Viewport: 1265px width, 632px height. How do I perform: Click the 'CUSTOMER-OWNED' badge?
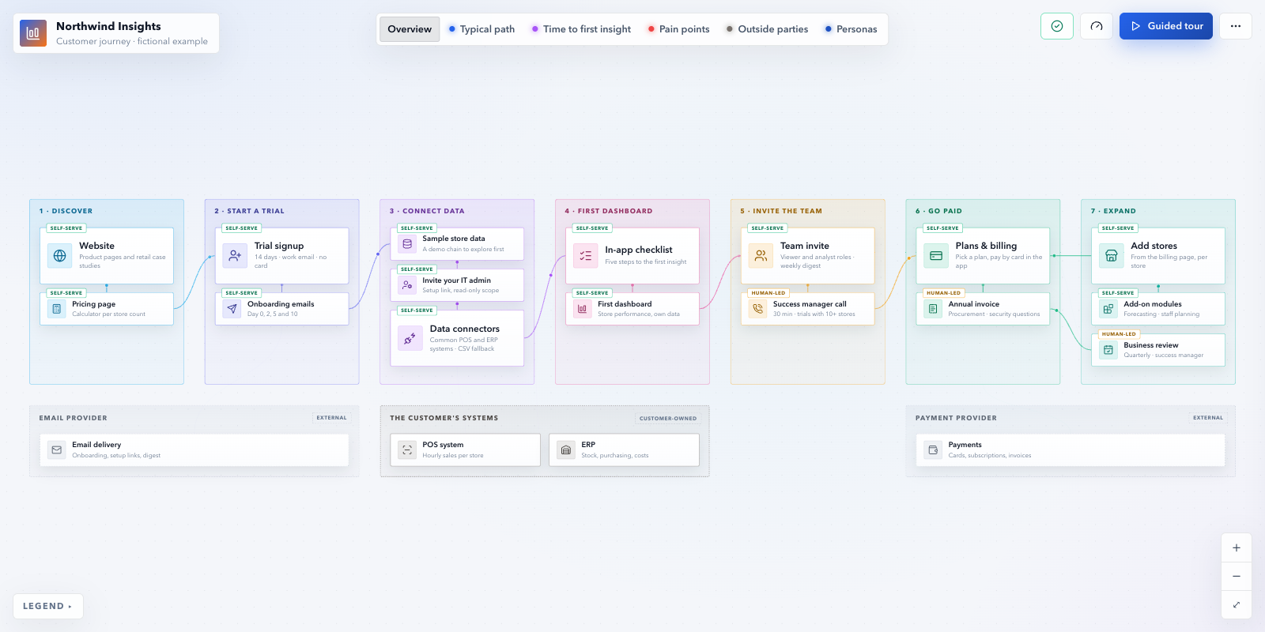tap(668, 419)
